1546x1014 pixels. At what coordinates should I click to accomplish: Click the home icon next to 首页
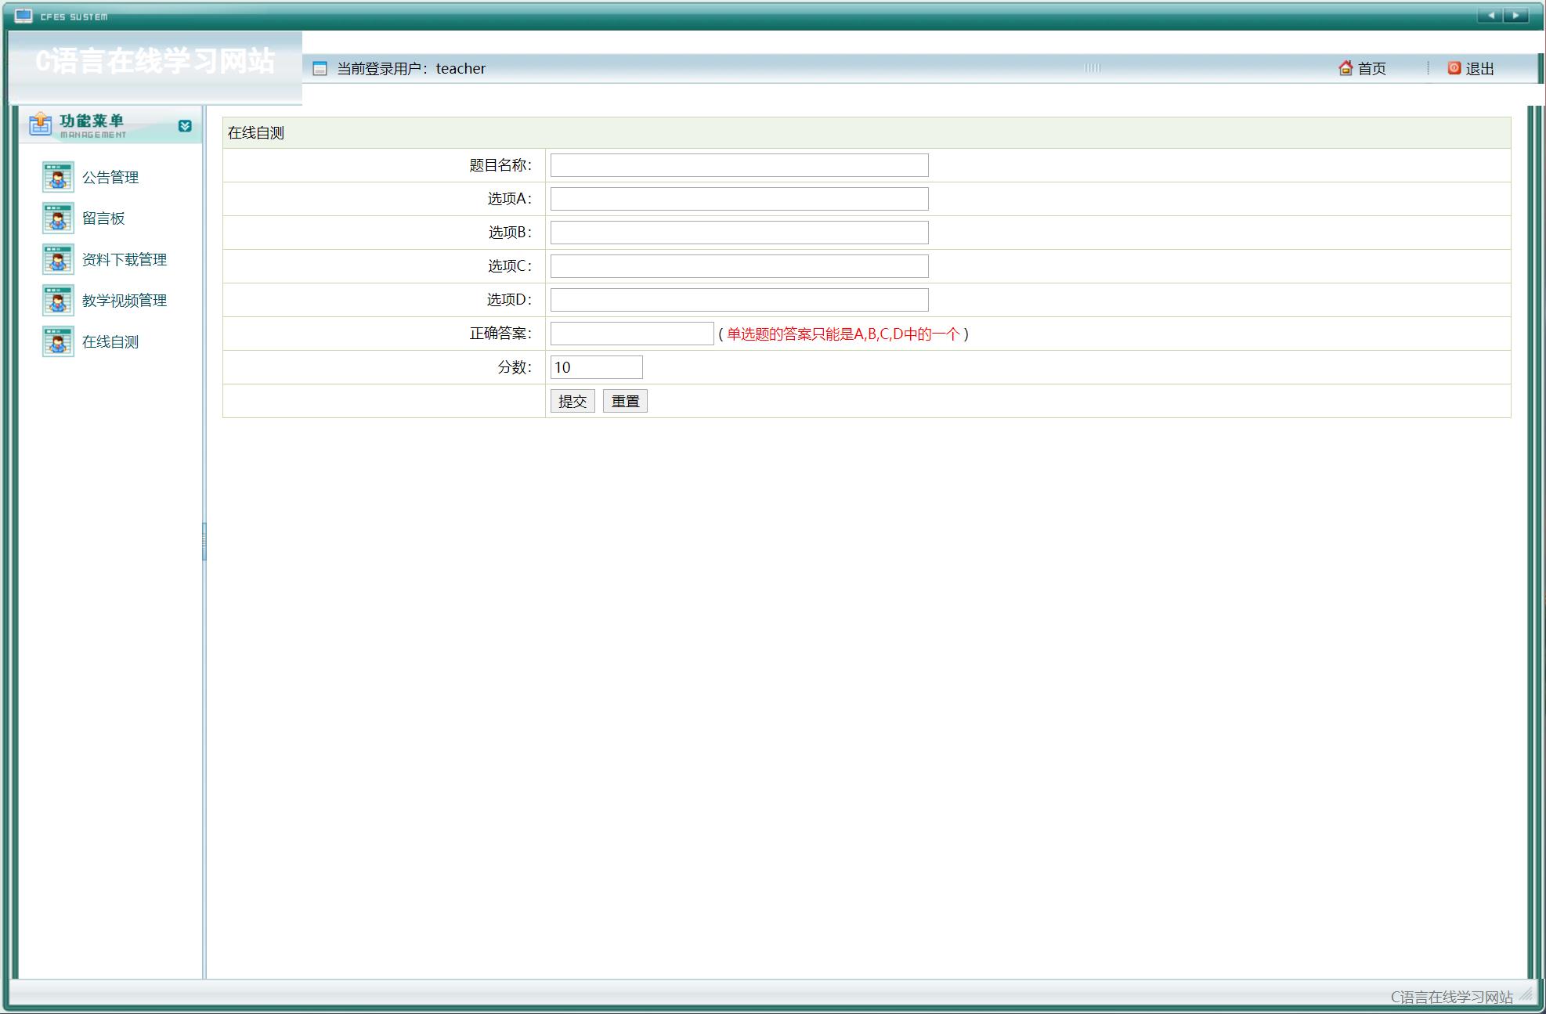click(1346, 68)
